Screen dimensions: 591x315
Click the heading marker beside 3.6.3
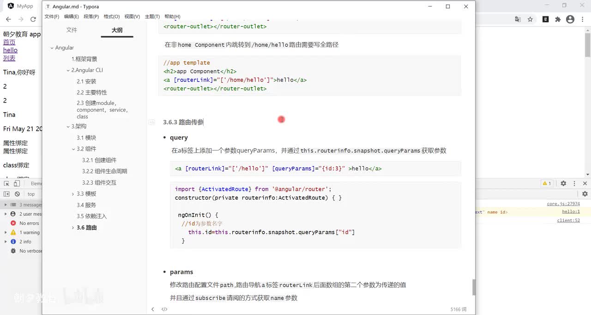[x=151, y=122]
